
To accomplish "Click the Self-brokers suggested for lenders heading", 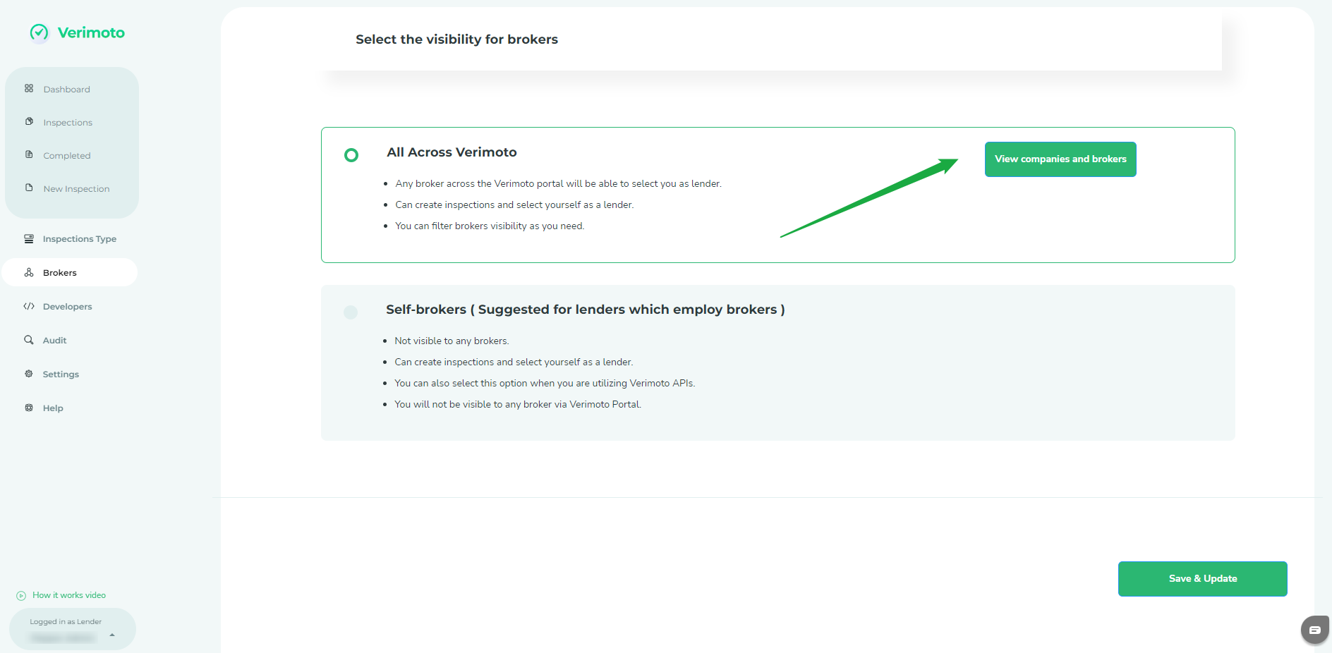I will click(586, 310).
